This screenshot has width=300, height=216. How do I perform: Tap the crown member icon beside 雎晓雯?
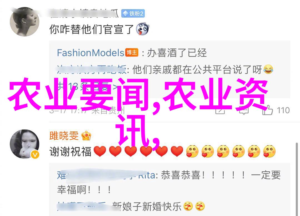pyautogui.click(x=86, y=136)
